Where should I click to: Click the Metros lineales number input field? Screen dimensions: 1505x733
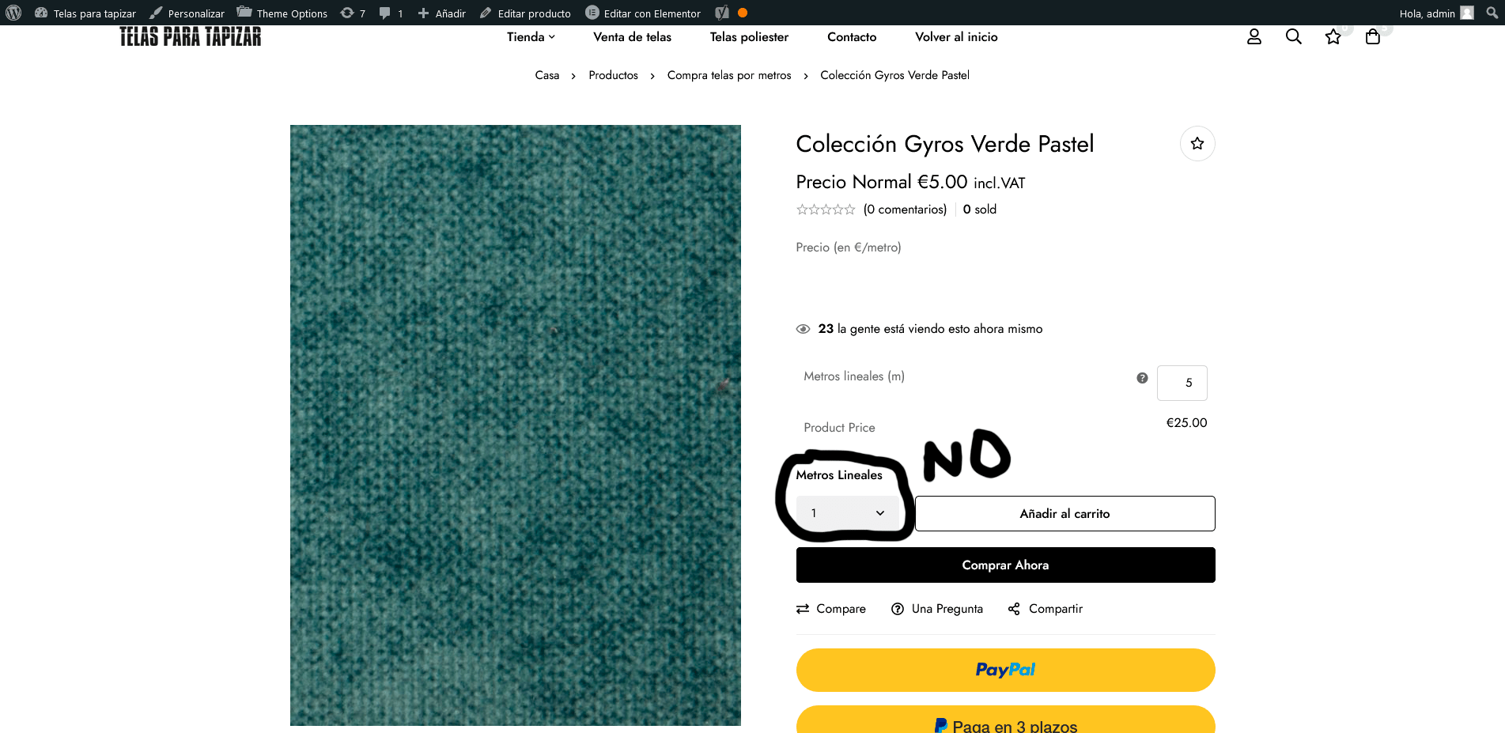pyautogui.click(x=1182, y=383)
